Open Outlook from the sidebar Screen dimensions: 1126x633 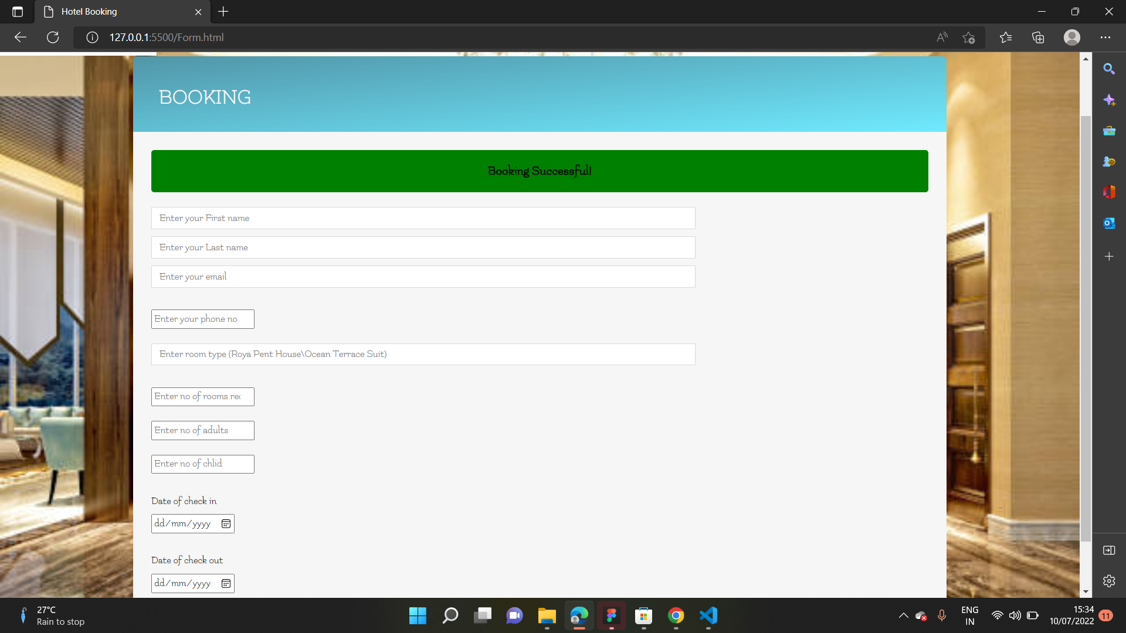point(1110,223)
